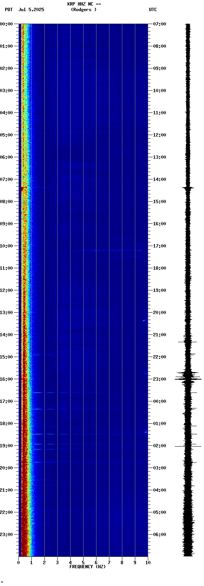Click the '18:00' PDT label on left axis
This screenshot has width=204, height=586.
6,424
